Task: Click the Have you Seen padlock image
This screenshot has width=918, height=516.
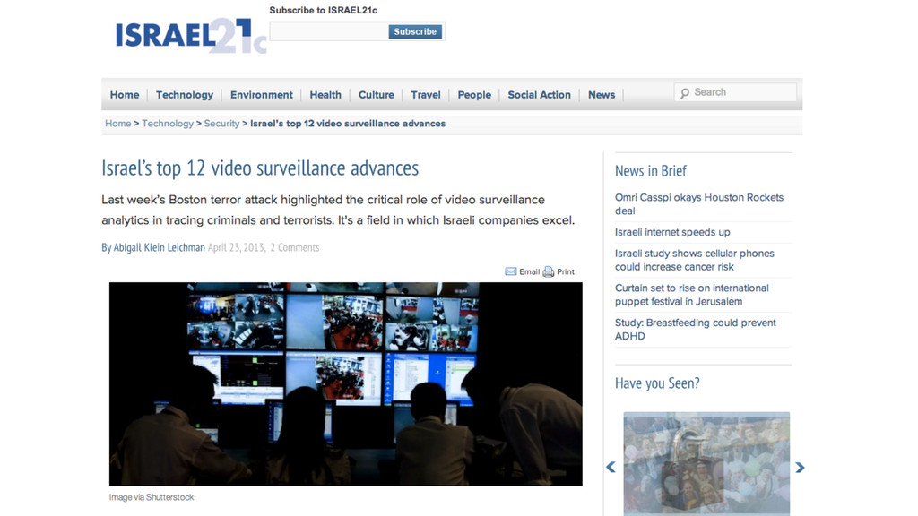Action: (x=706, y=463)
